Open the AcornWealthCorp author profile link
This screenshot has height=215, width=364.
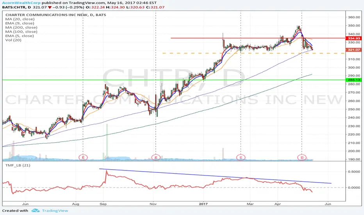[x=21, y=3]
